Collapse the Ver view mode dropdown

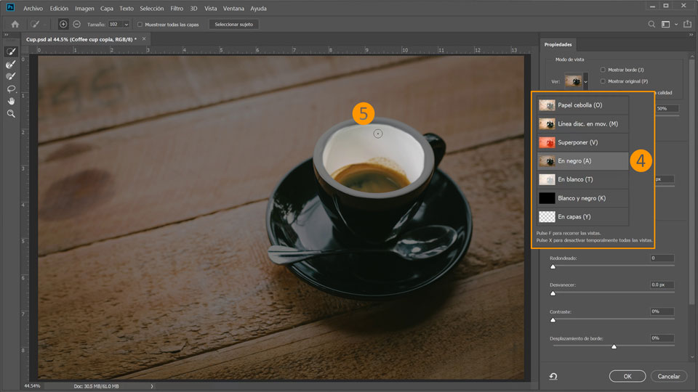click(x=585, y=82)
